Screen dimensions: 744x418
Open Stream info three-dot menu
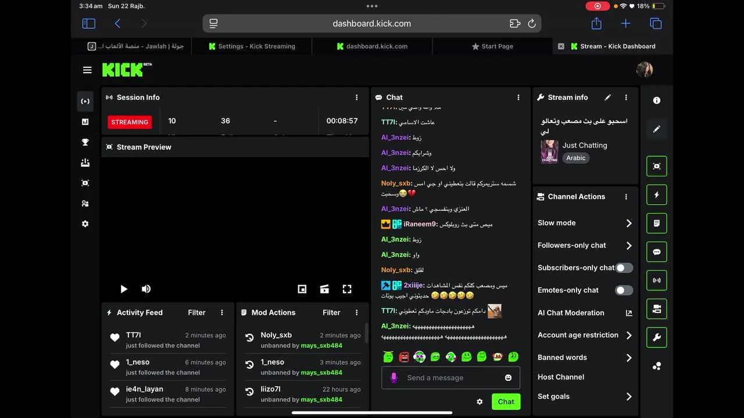[x=626, y=98]
